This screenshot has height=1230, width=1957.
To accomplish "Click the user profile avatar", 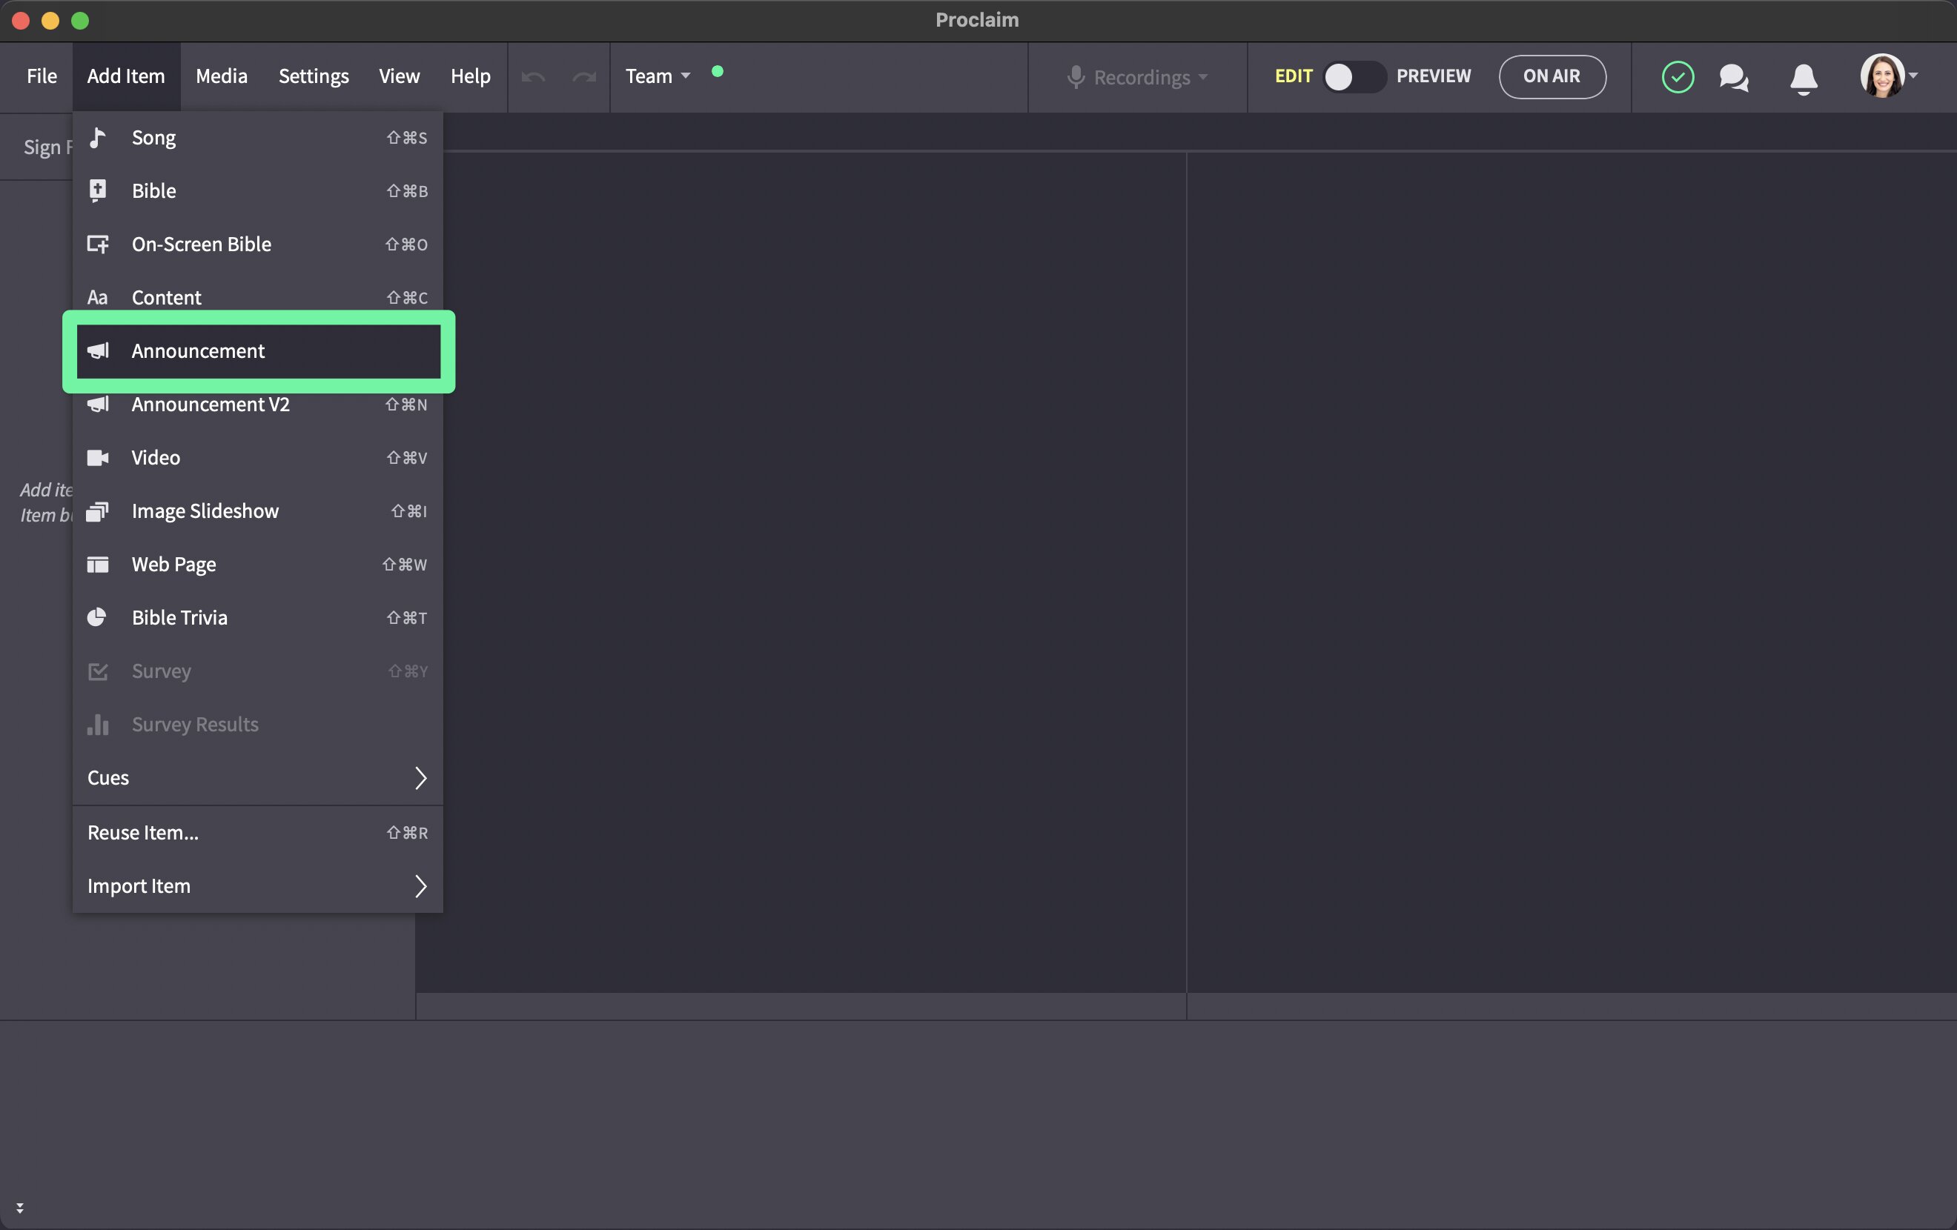I will [1882, 76].
